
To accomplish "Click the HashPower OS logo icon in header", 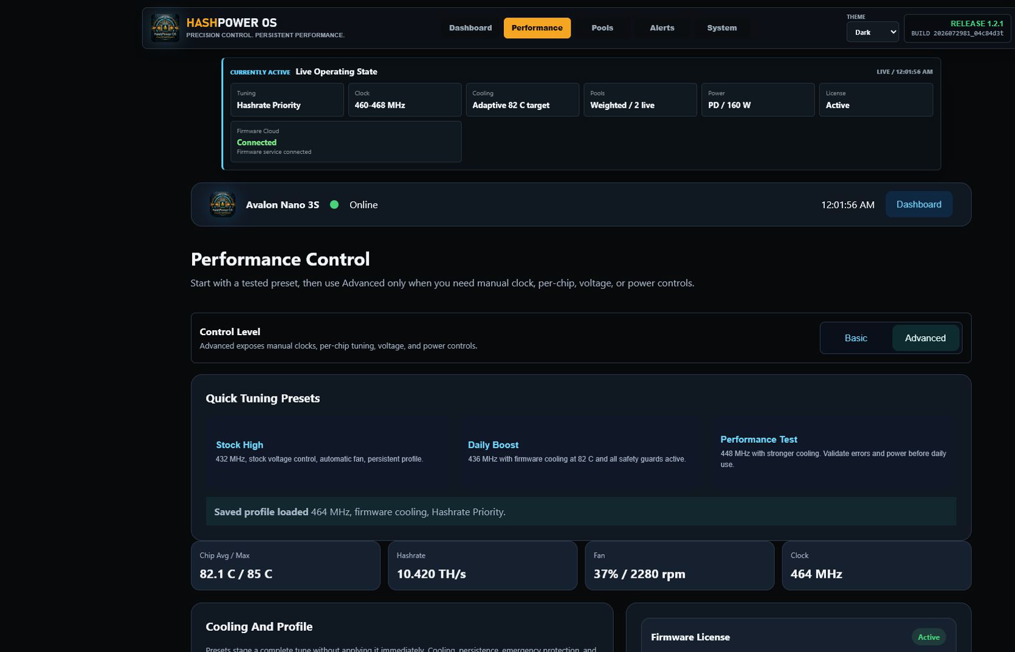I will [x=165, y=28].
